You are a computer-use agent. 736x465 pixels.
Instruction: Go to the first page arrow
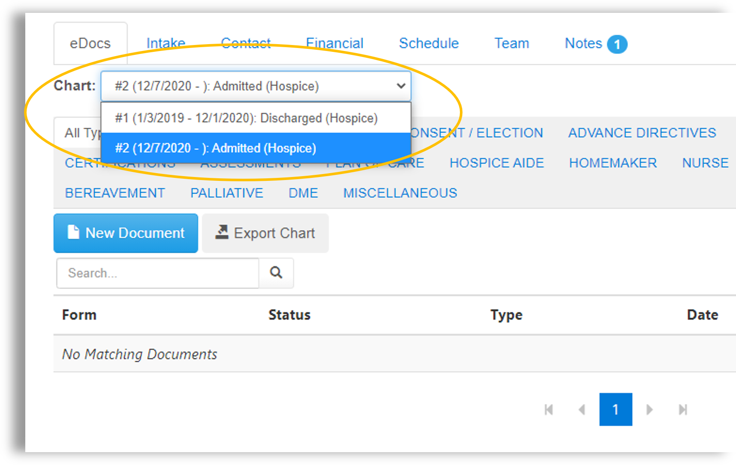pos(549,410)
